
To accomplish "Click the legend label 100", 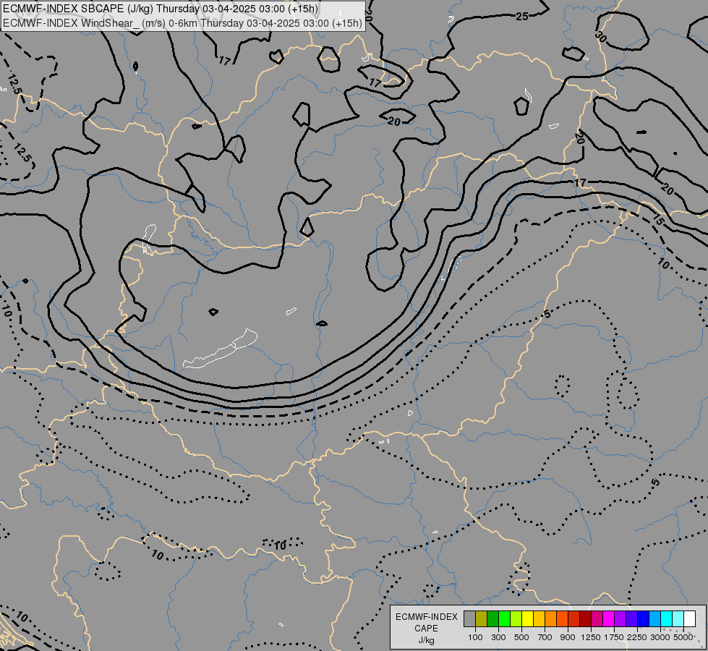I will (x=475, y=637).
